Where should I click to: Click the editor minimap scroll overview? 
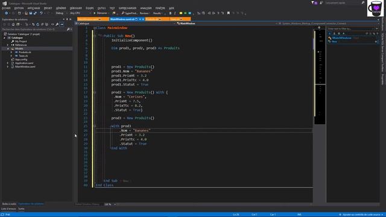tap(320, 77)
